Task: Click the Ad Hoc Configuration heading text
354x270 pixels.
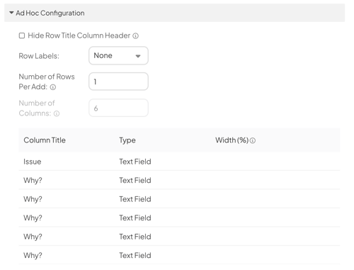Action: click(50, 13)
